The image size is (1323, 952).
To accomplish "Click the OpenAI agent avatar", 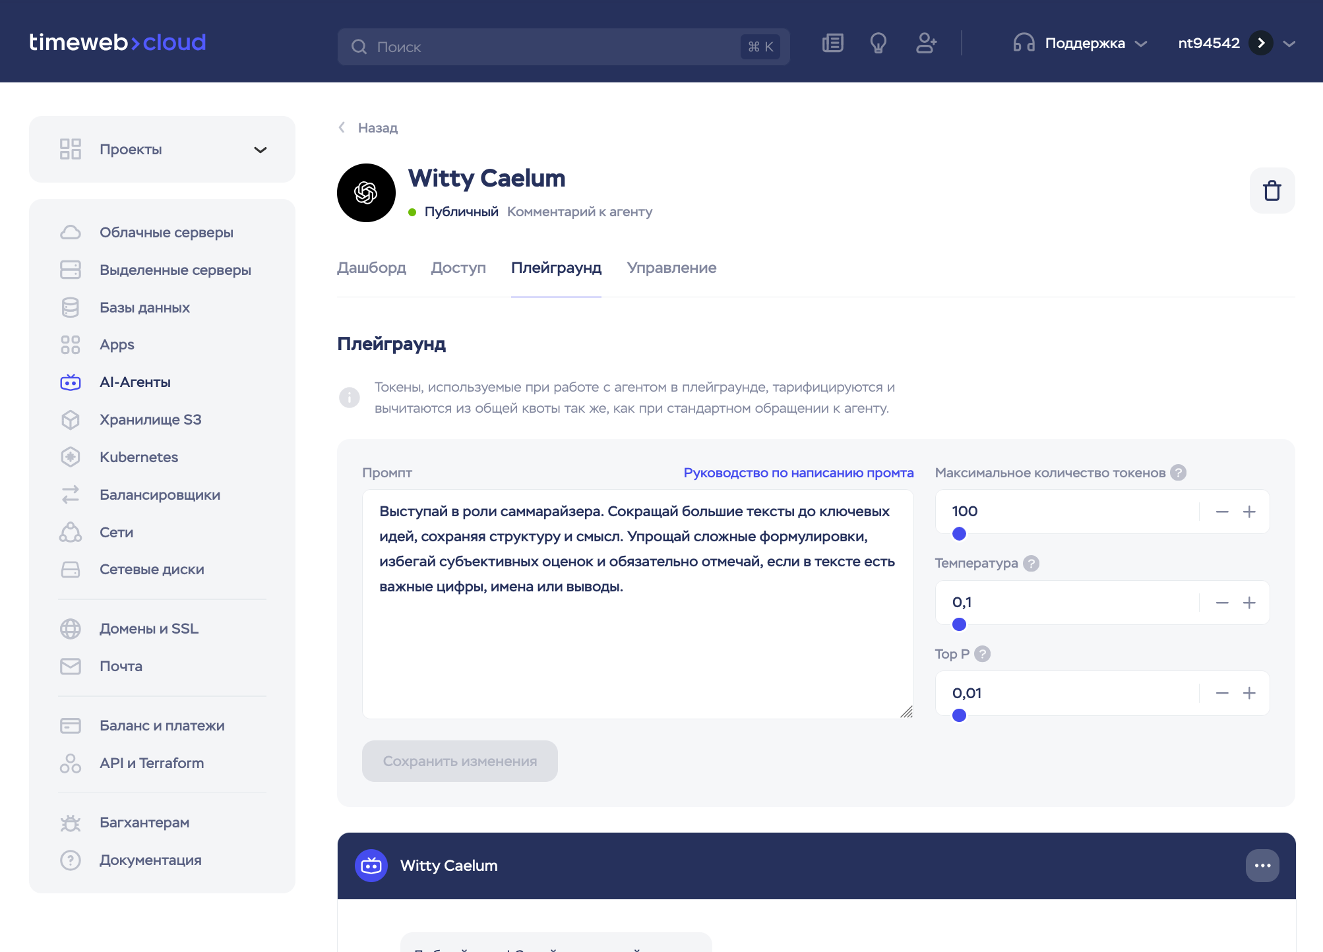I will point(366,193).
